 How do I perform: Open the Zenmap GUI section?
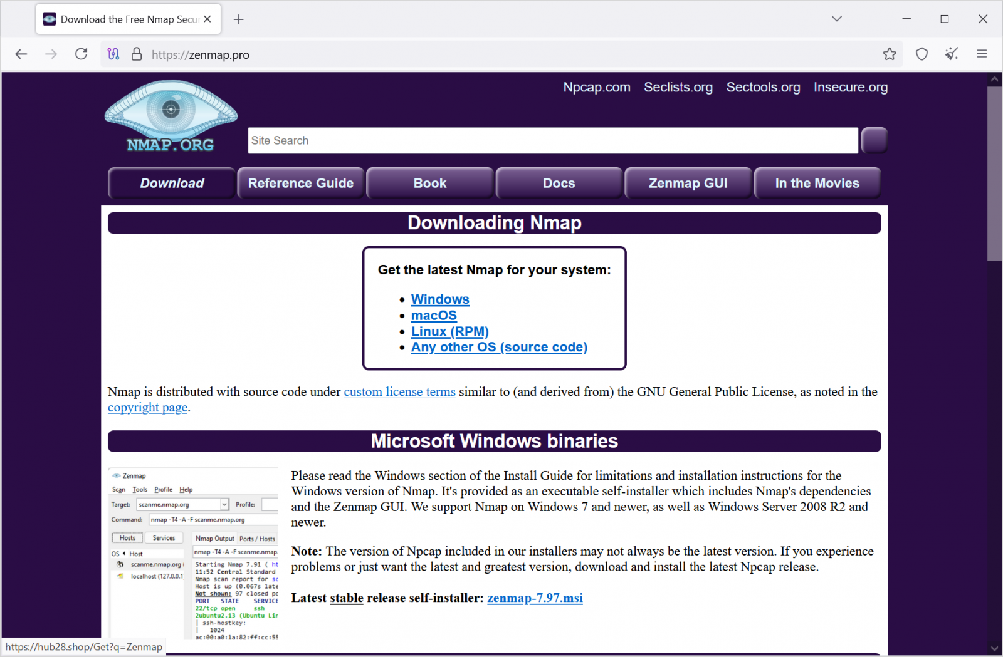pos(688,183)
